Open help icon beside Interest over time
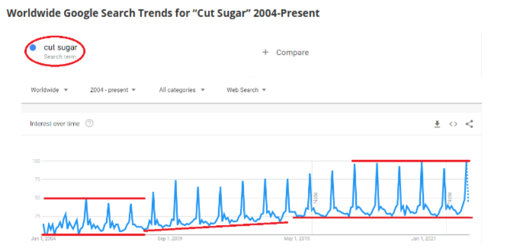Viewport: 511px width, 252px height. click(x=90, y=124)
